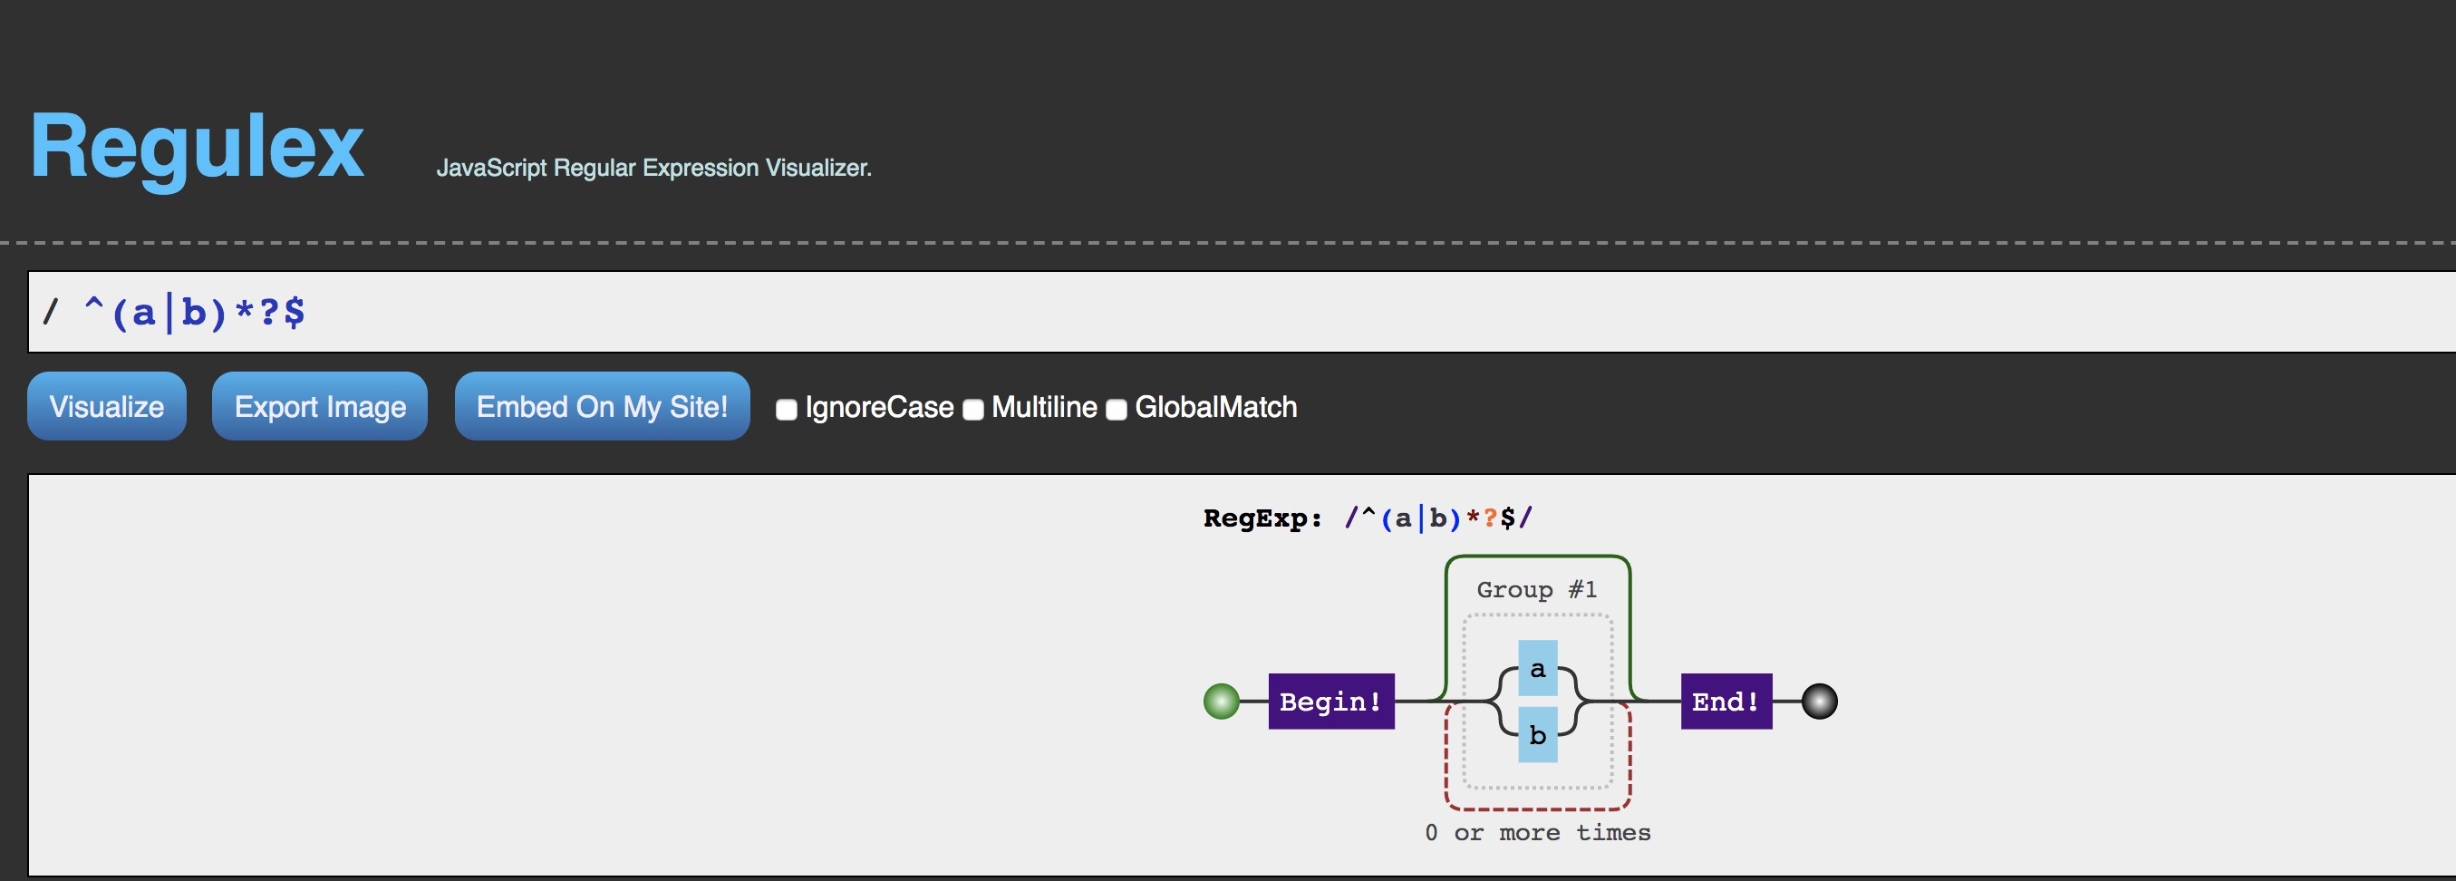Click the blue 'b' character node

pos(1537,734)
